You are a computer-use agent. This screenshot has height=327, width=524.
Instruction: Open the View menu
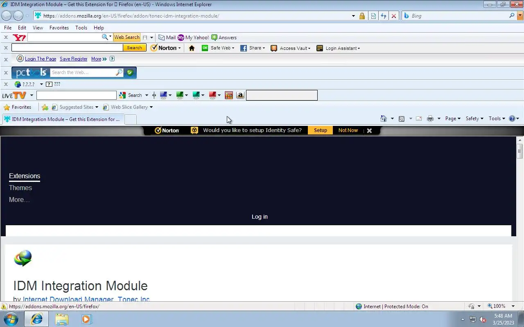coord(38,28)
